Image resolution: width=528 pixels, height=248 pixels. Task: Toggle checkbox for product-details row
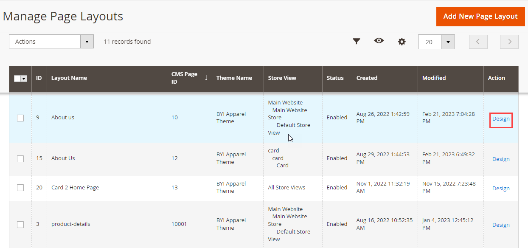coord(20,224)
